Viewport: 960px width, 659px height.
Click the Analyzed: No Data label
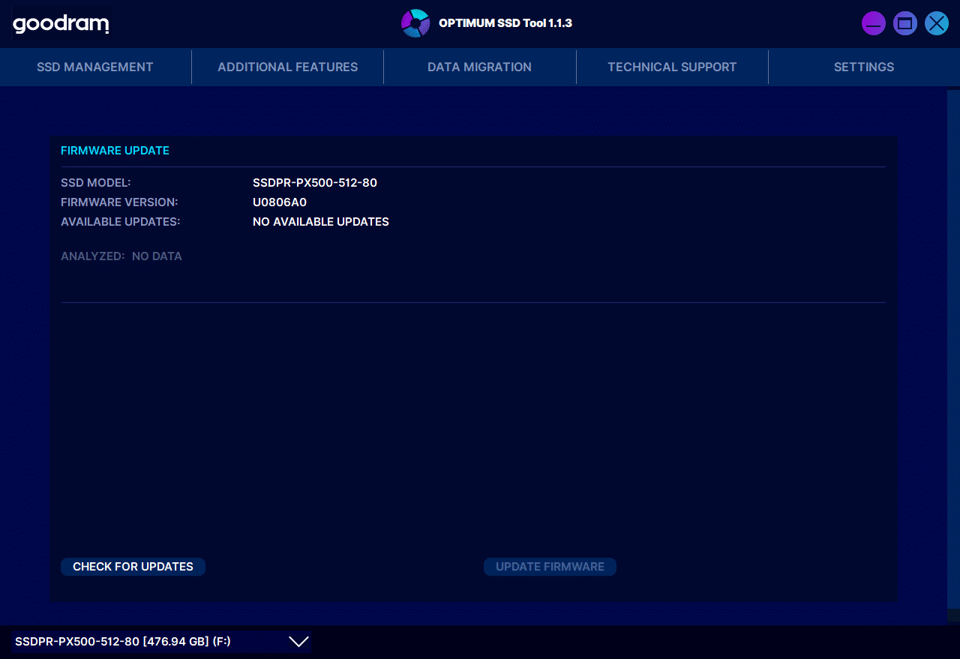[121, 256]
